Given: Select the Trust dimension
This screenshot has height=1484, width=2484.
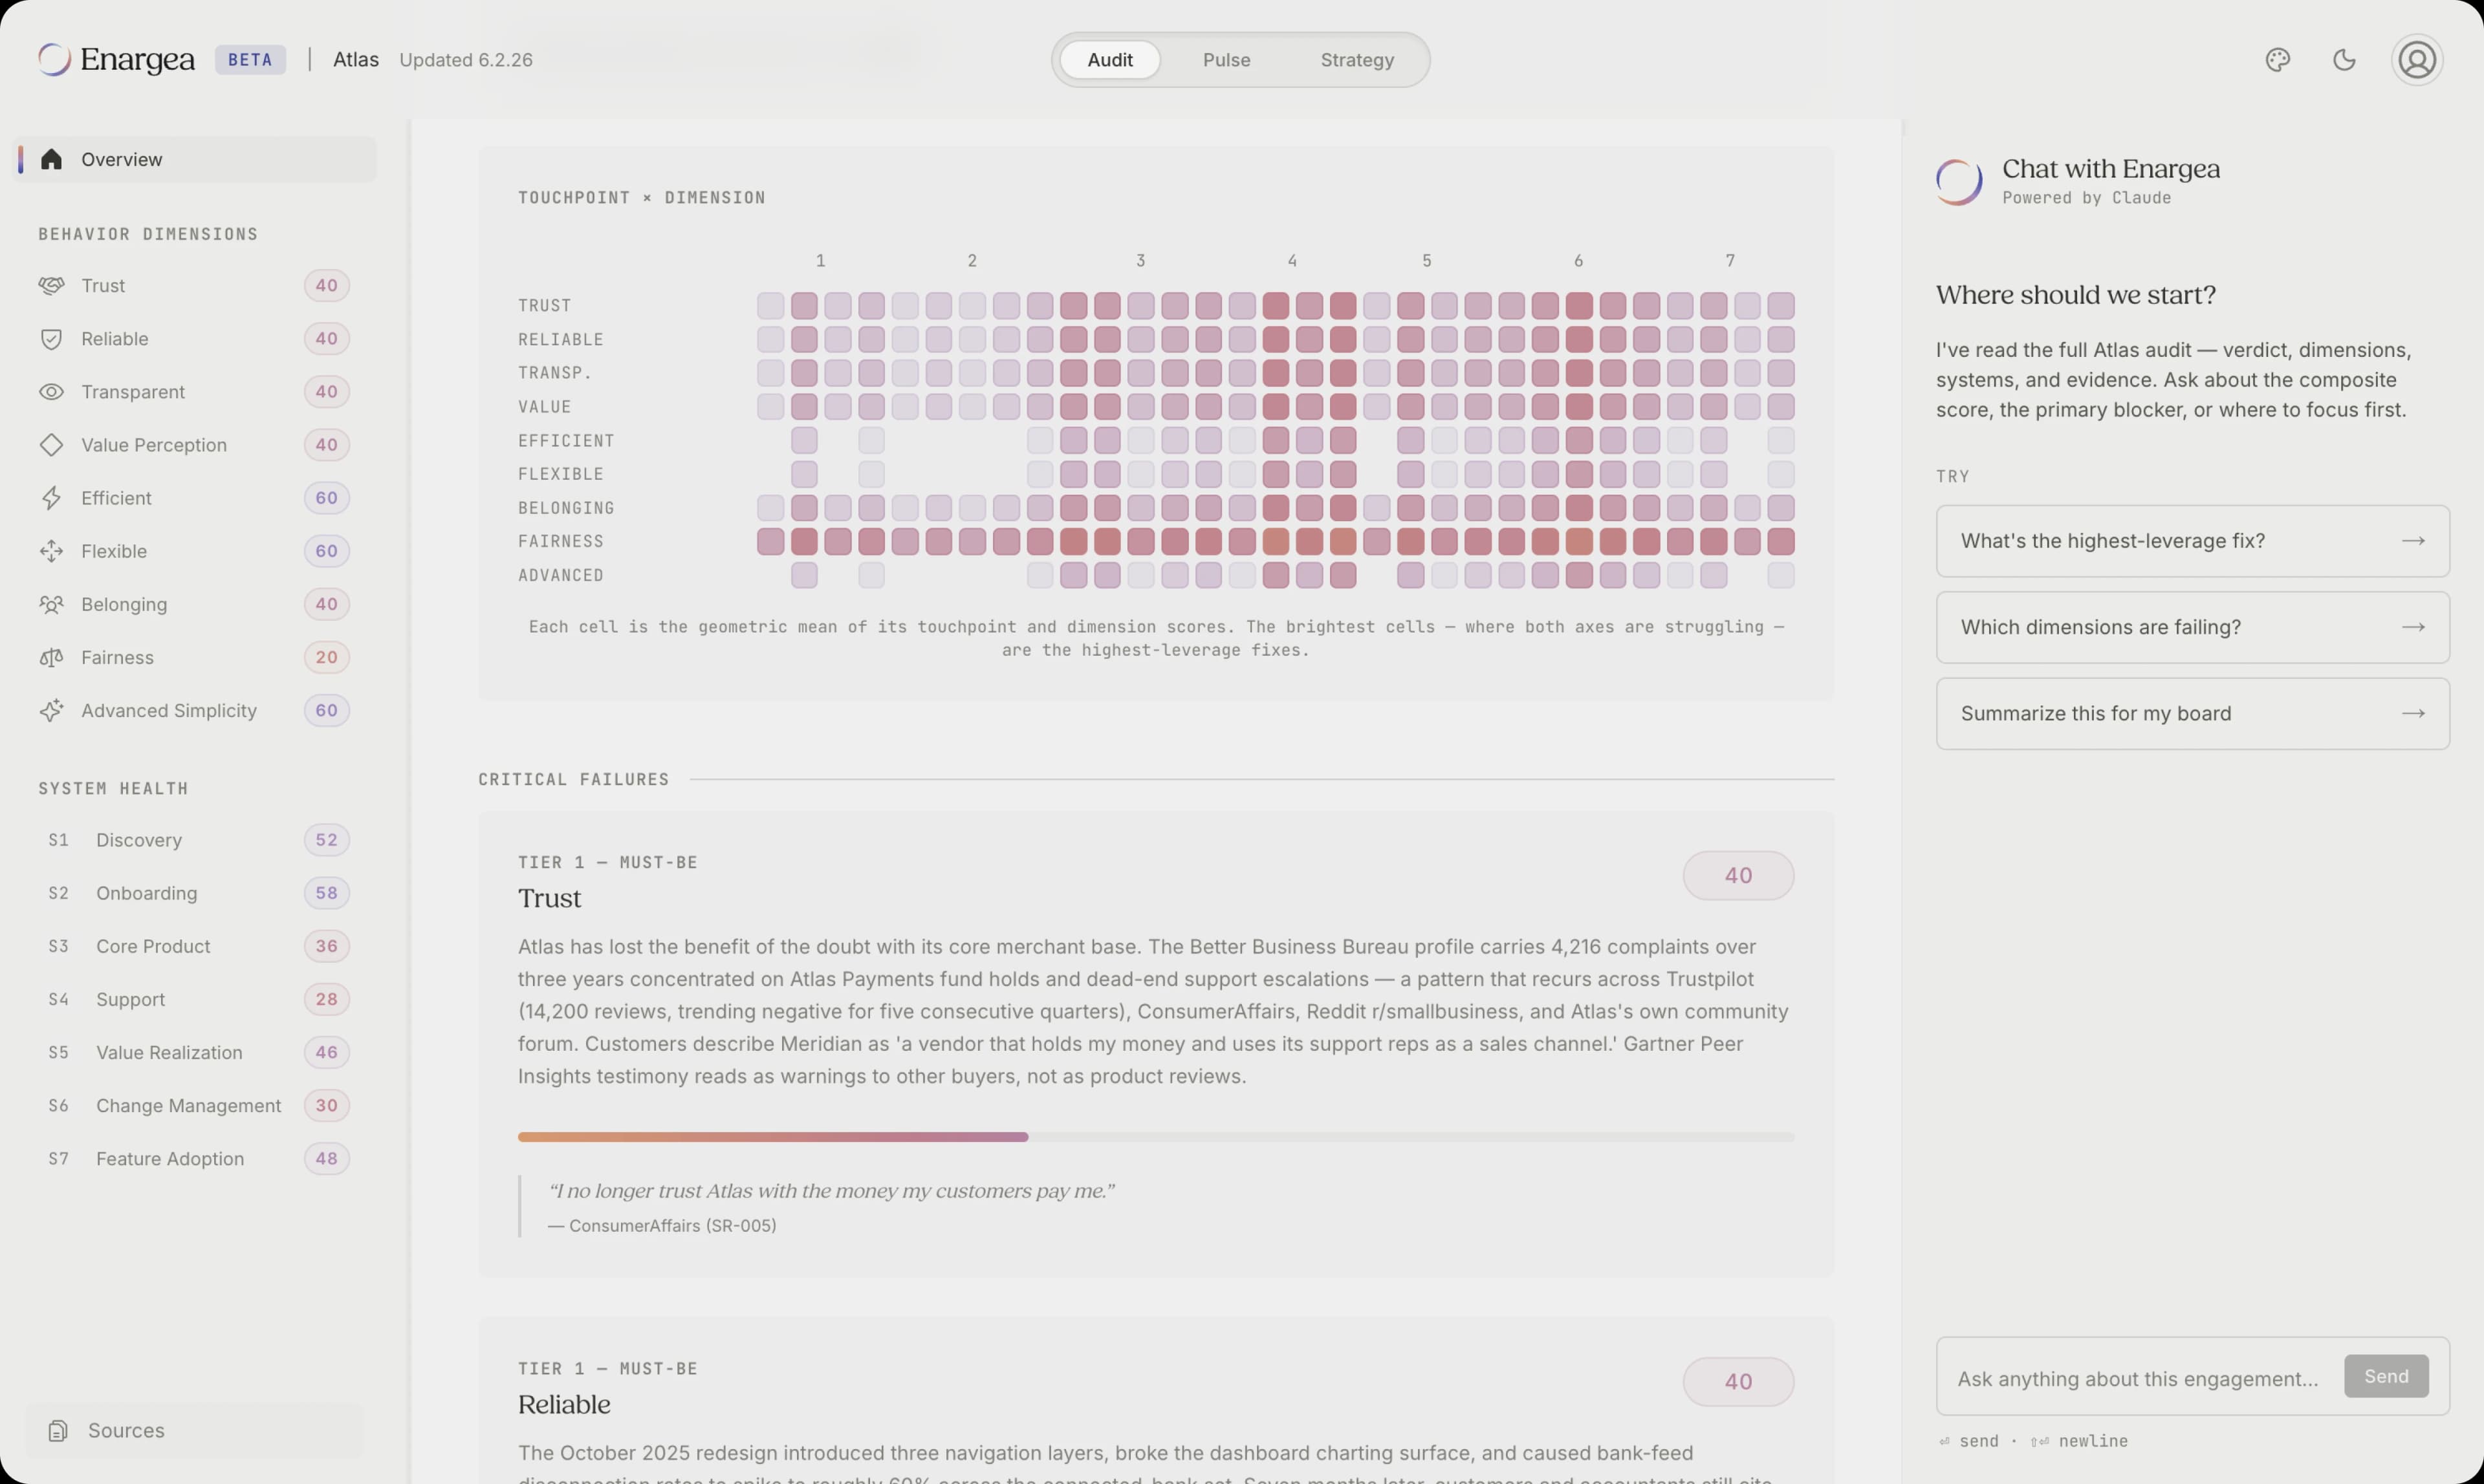Looking at the screenshot, I should click(194, 286).
